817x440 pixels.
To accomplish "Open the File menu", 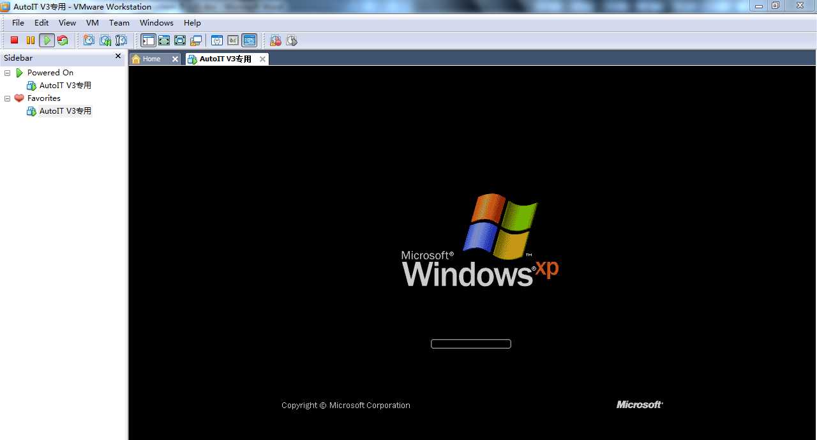I will (x=18, y=22).
